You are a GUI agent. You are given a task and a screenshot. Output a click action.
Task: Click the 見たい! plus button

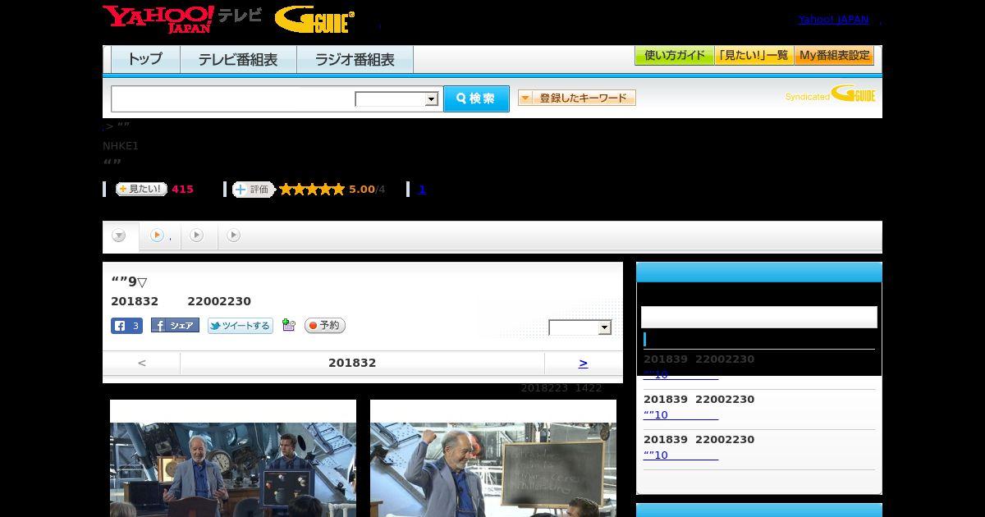tap(141, 189)
